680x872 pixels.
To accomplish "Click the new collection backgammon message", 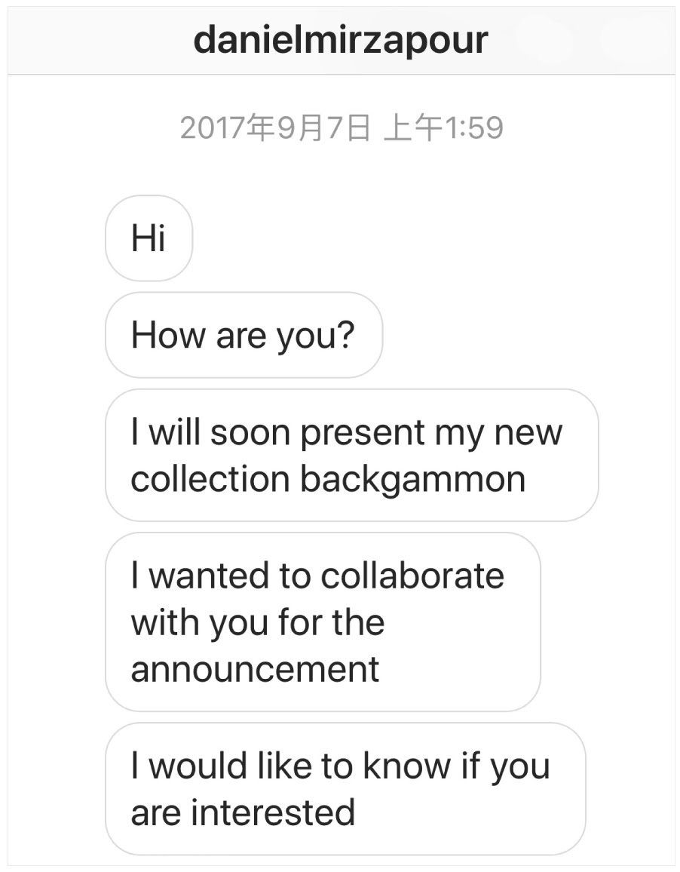I will pos(351,456).
